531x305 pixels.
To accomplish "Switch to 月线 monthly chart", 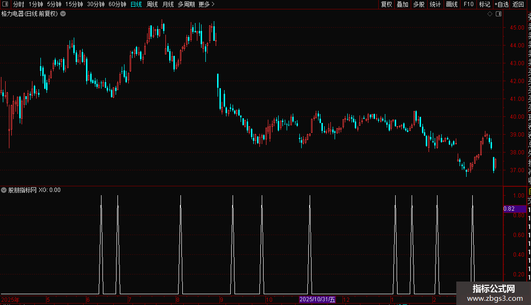I will coord(168,4).
